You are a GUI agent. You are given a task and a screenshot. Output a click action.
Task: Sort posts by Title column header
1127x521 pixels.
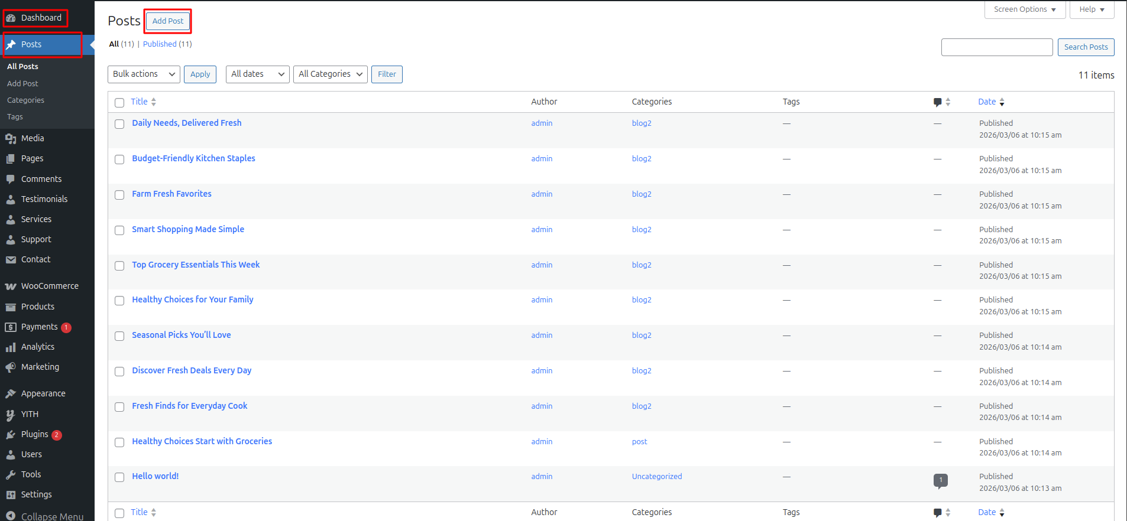click(144, 102)
